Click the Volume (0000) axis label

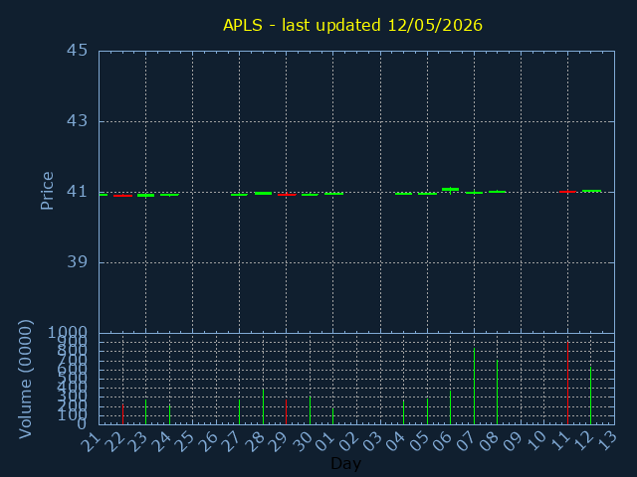point(25,380)
